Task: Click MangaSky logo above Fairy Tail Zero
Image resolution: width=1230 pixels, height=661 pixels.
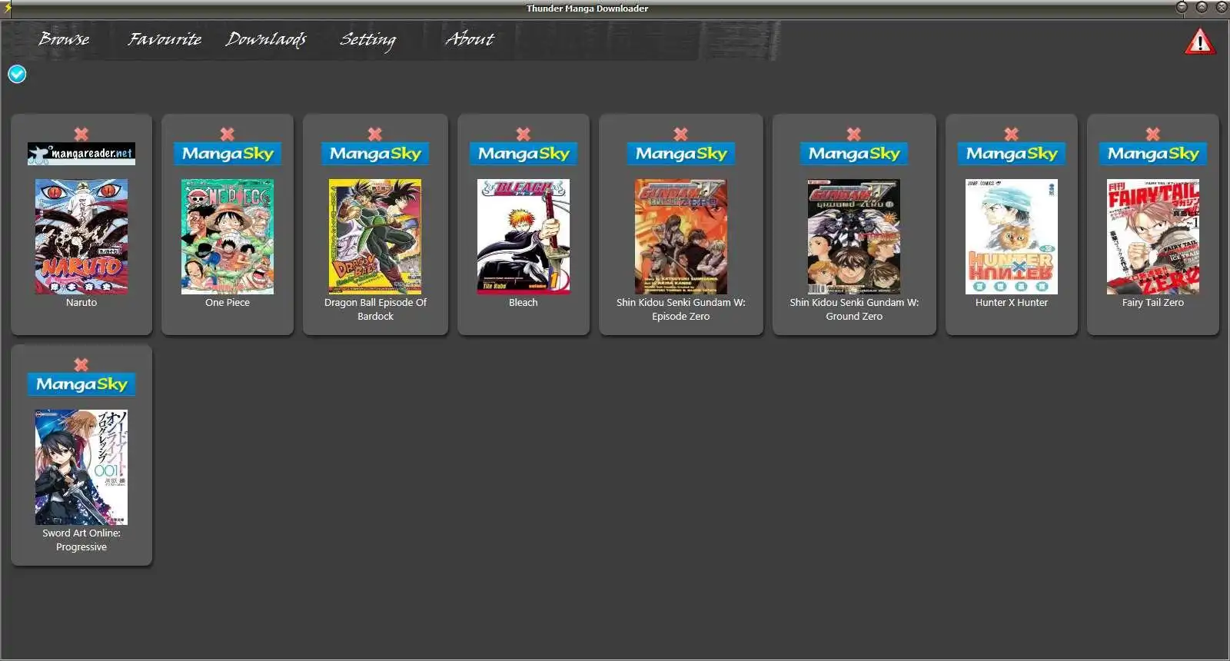Action: tap(1153, 154)
